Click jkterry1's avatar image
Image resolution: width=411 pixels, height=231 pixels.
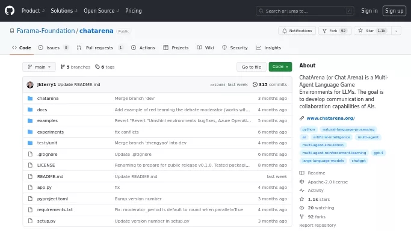[30, 85]
